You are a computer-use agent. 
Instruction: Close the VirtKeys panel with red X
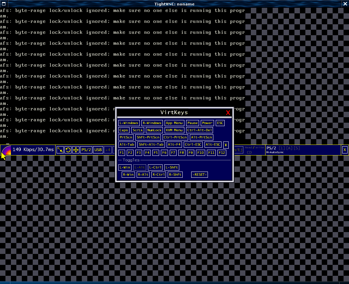(228, 113)
